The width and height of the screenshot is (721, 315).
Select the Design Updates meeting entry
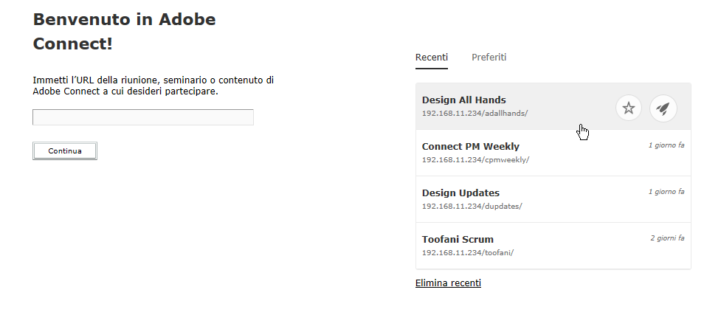(x=460, y=193)
